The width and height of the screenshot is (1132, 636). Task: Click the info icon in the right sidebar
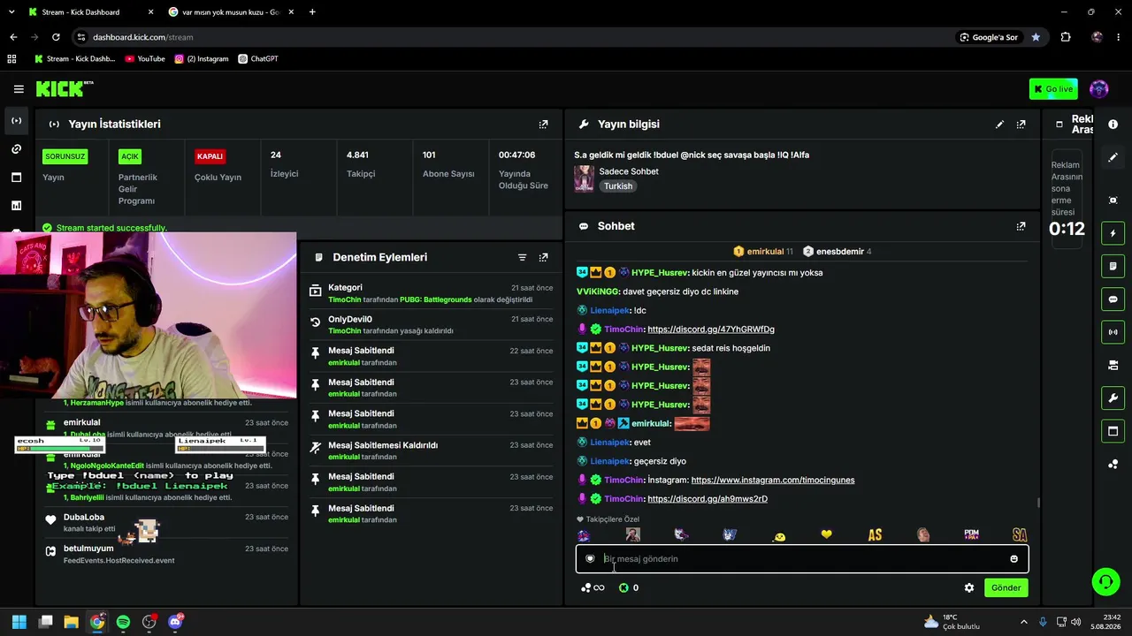1113,125
